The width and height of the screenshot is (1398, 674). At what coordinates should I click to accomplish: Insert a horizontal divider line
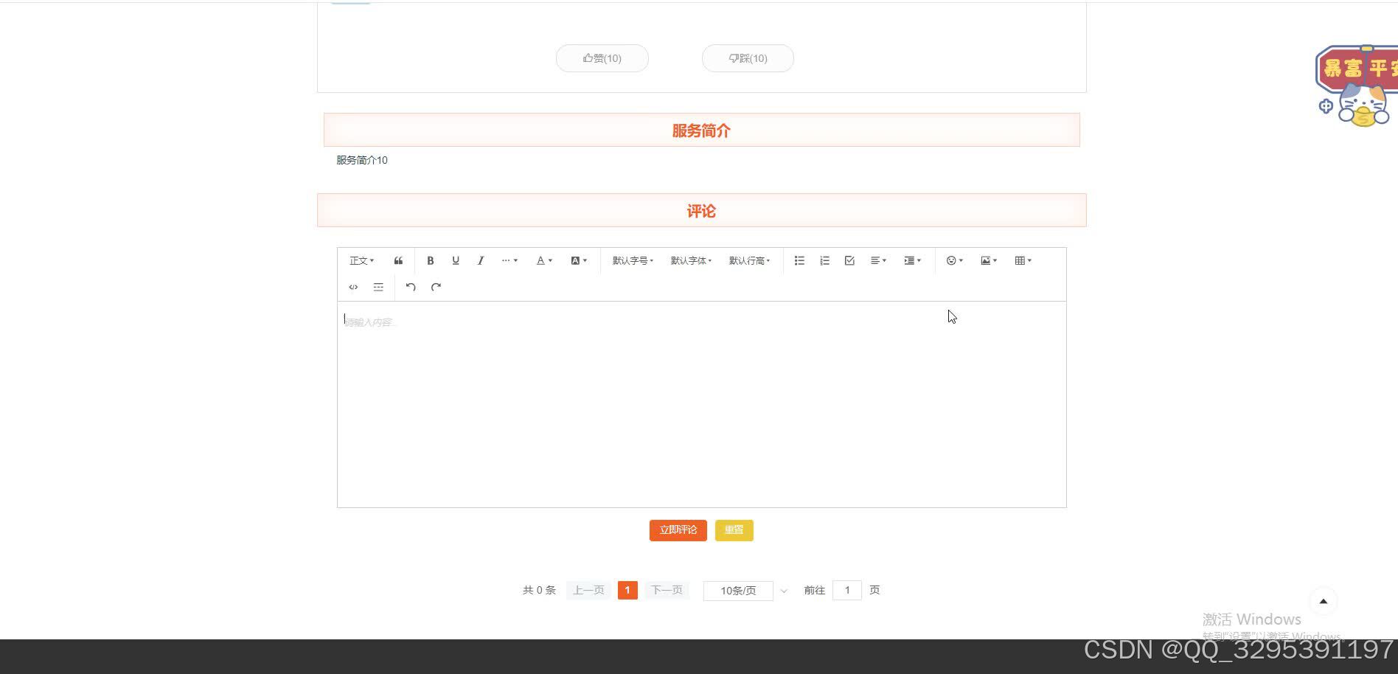tap(378, 287)
